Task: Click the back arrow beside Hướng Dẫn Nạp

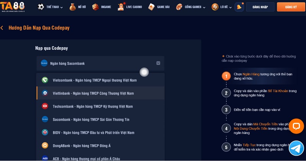Action: 2,28
